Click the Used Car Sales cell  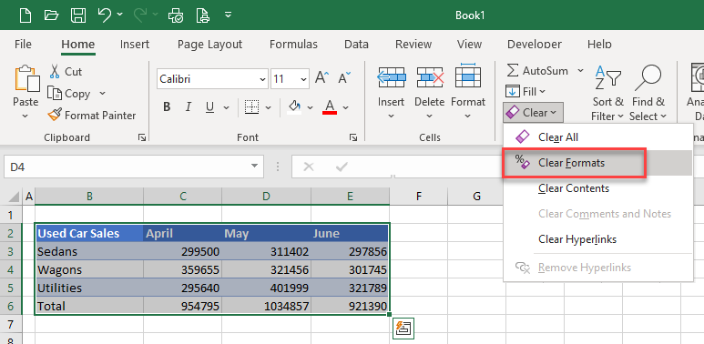(x=89, y=233)
